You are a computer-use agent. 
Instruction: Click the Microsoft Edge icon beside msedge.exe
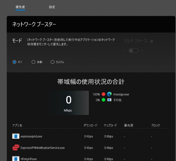click(109, 94)
